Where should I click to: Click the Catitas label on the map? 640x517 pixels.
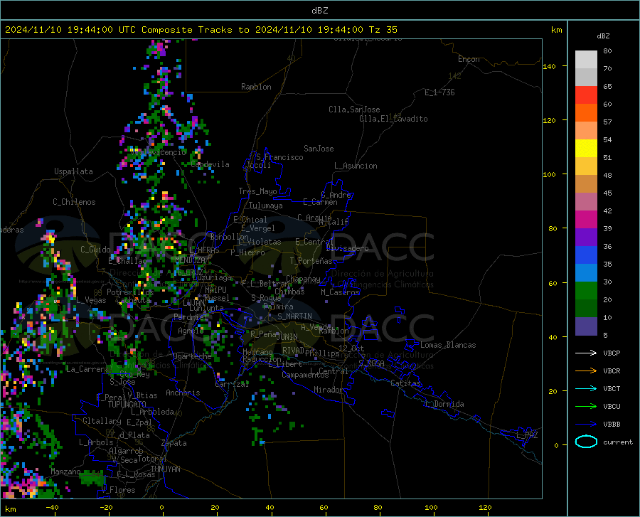[405, 383]
